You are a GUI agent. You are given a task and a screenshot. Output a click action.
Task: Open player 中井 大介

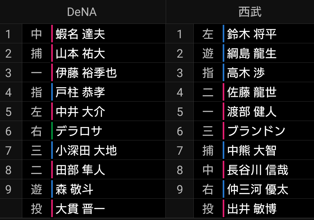(80, 112)
